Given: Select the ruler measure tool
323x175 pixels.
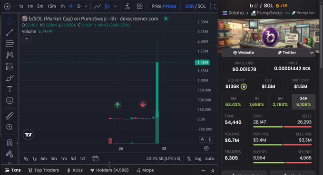Looking at the screenshot, I should pos(10,116).
